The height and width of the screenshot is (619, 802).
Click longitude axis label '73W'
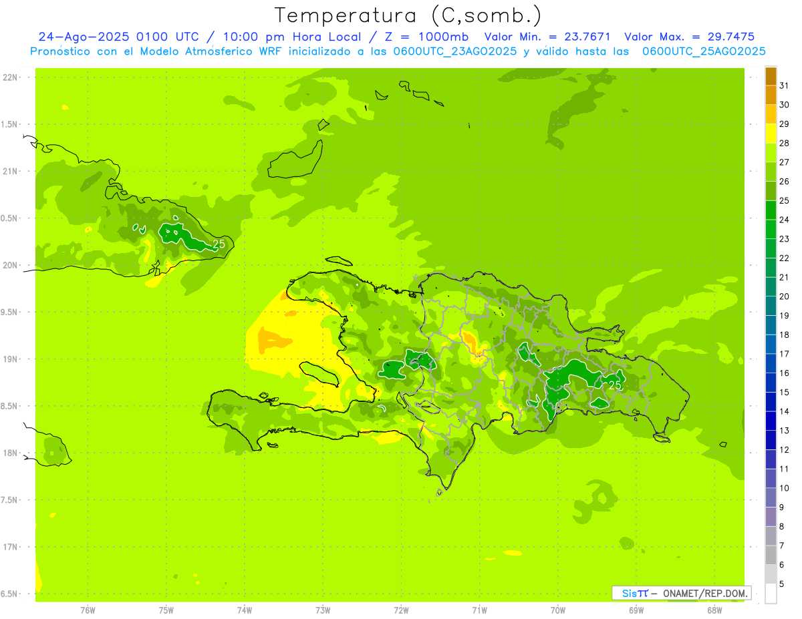(323, 610)
